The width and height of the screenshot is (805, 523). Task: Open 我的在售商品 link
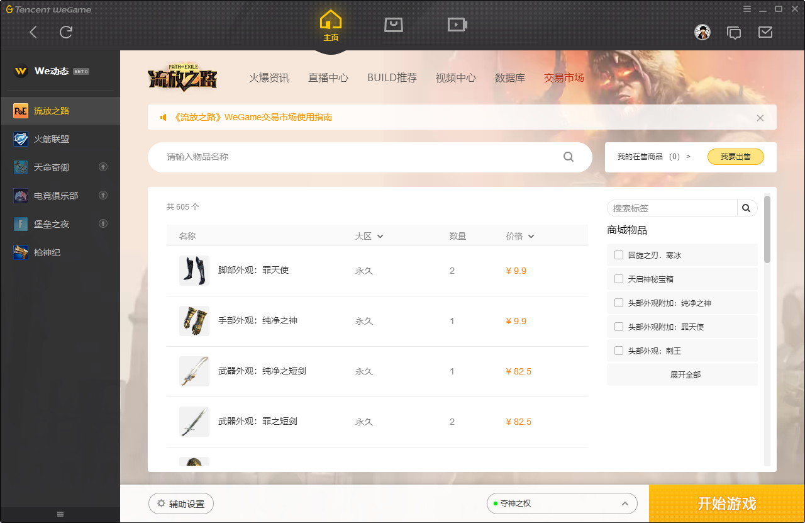coord(654,157)
